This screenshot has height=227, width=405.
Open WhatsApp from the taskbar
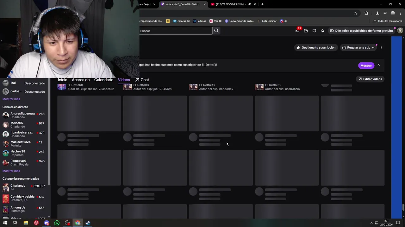[x=57, y=223]
